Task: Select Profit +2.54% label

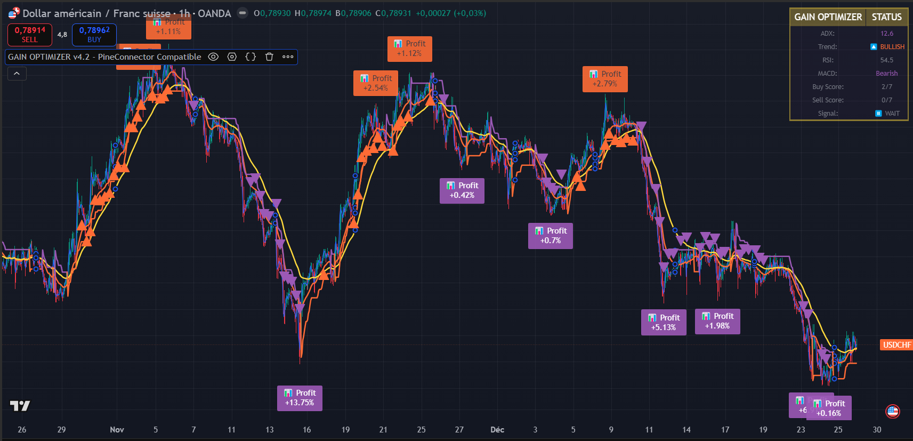Action: pyautogui.click(x=375, y=83)
